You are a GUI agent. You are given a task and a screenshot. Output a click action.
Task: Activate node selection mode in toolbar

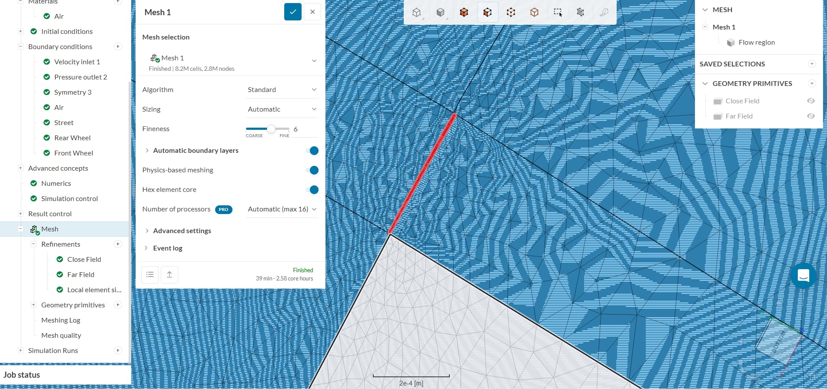[511, 12]
